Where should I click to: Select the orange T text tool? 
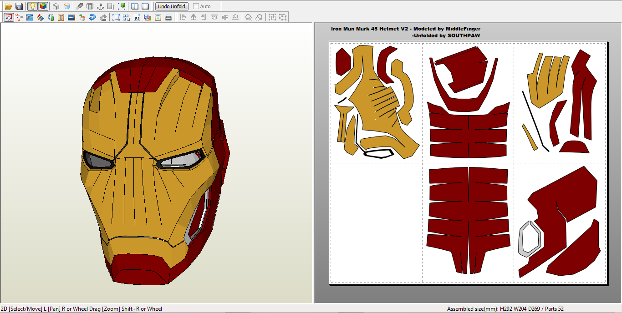(61, 17)
